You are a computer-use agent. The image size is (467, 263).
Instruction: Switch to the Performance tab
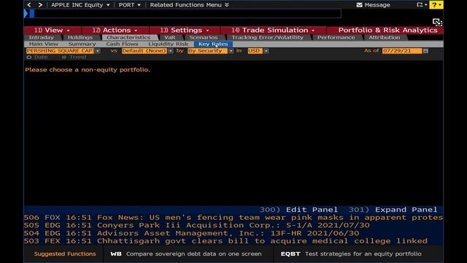336,37
